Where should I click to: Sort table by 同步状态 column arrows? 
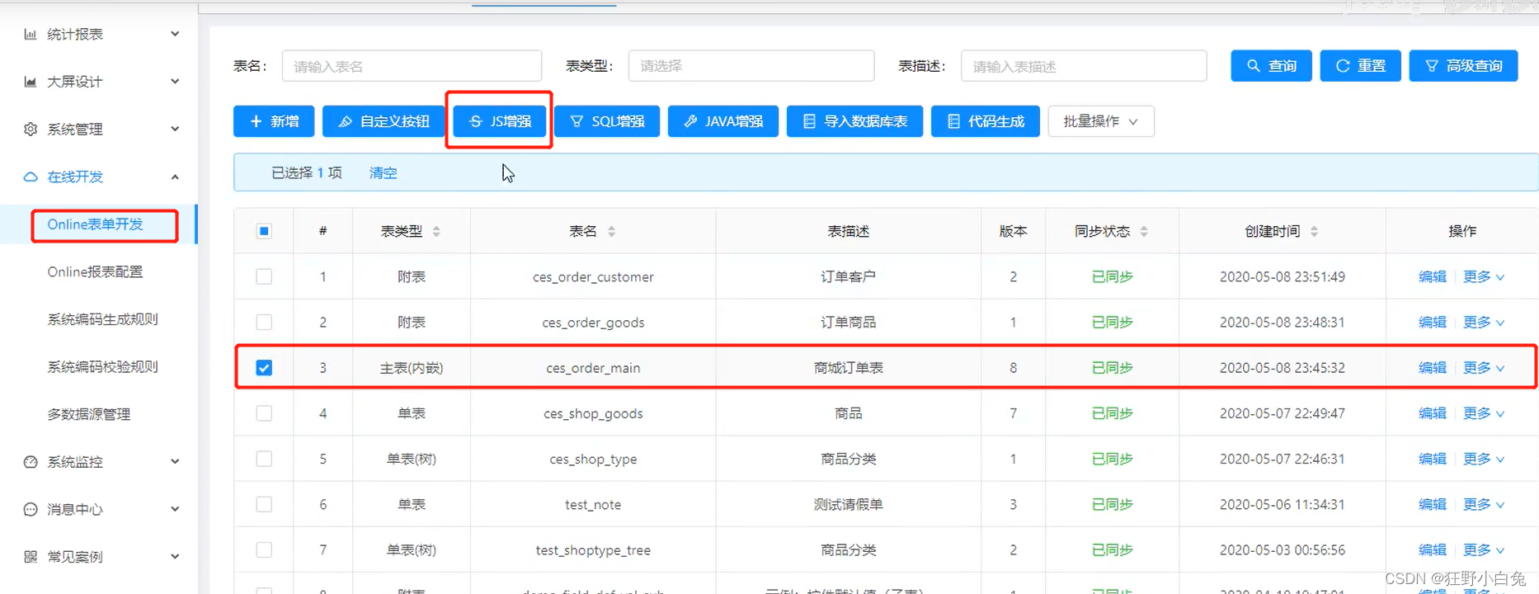pyautogui.click(x=1144, y=232)
